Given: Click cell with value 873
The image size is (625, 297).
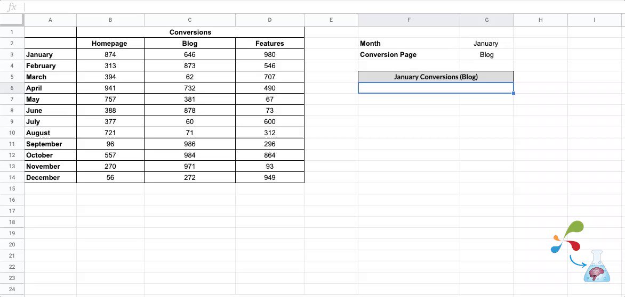Looking at the screenshot, I should click(x=190, y=65).
